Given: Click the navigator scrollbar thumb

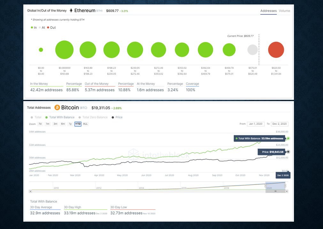Looking at the screenshot, I should point(275,191).
